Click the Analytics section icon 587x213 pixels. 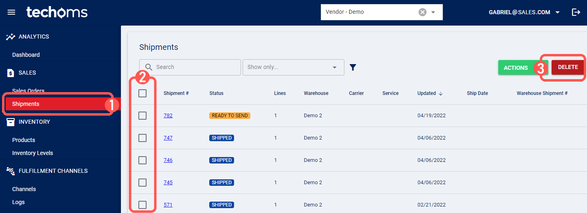(11, 37)
